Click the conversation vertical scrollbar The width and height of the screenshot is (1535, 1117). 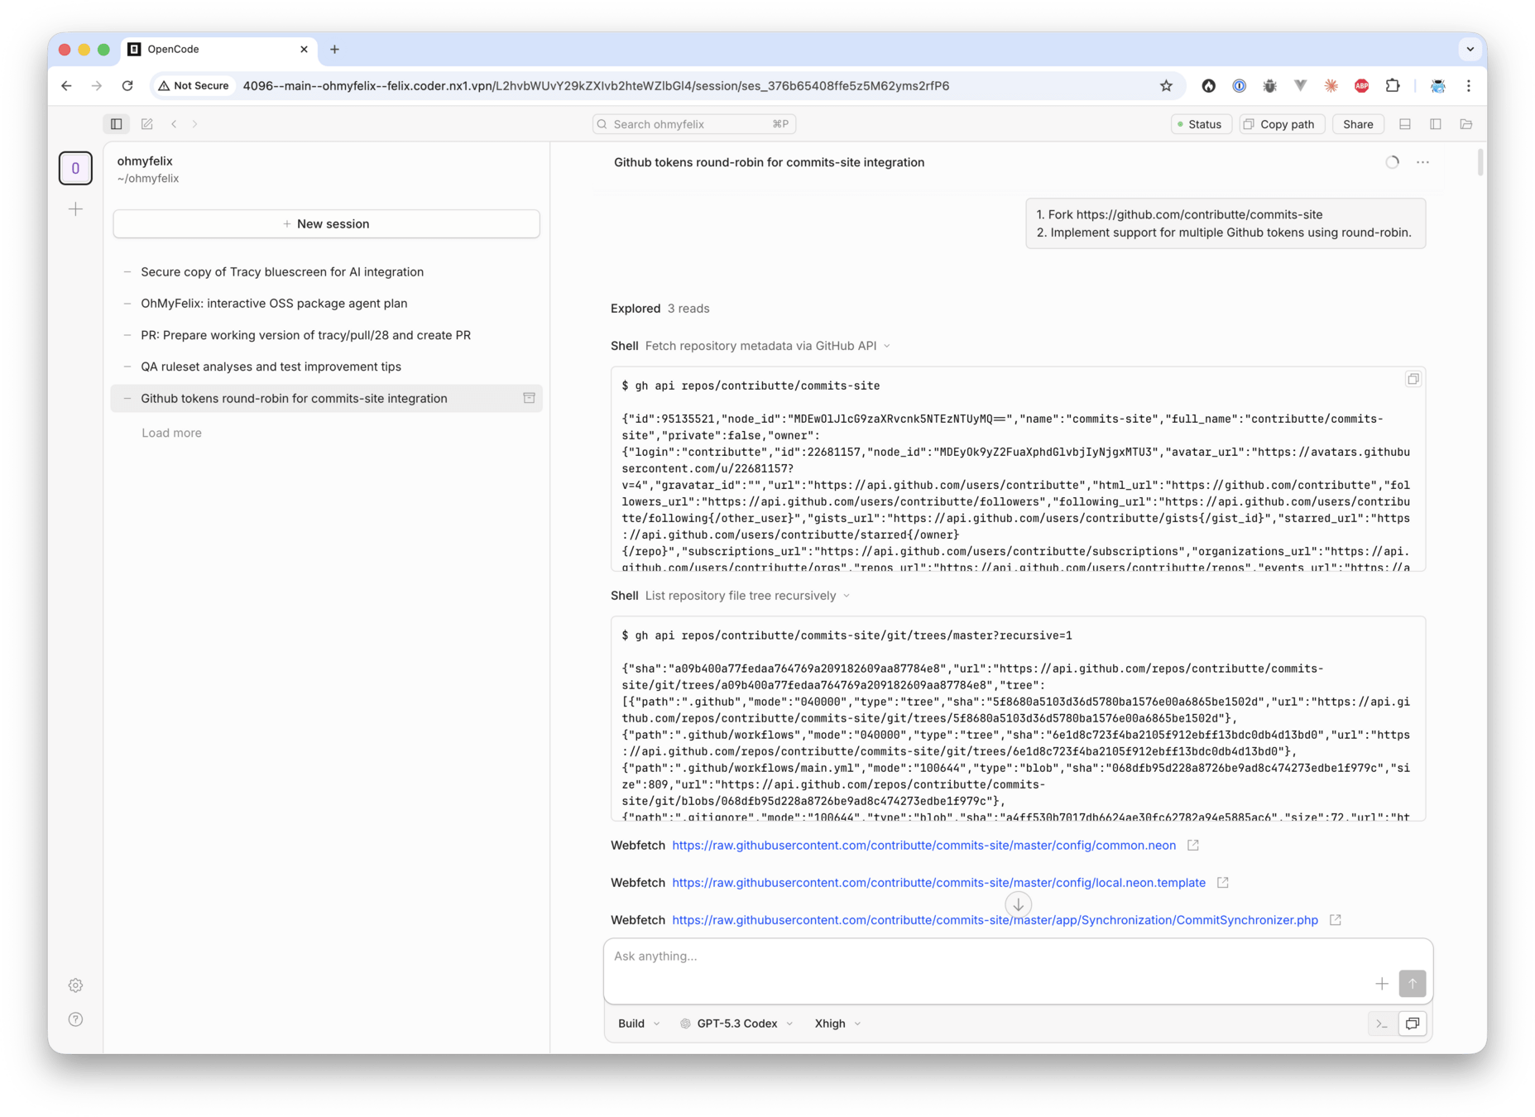1480,162
